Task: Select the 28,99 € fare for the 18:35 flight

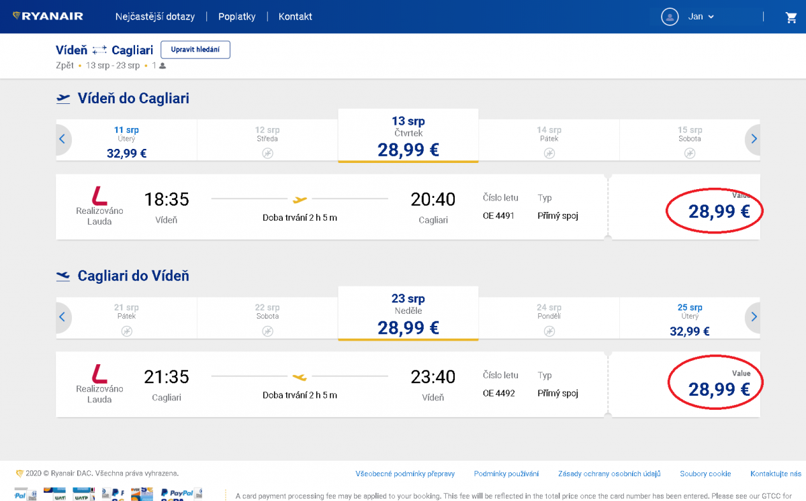Action: [x=719, y=212]
